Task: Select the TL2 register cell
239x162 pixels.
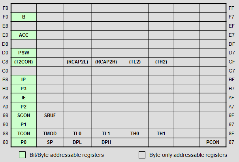Action: pyautogui.click(x=135, y=62)
